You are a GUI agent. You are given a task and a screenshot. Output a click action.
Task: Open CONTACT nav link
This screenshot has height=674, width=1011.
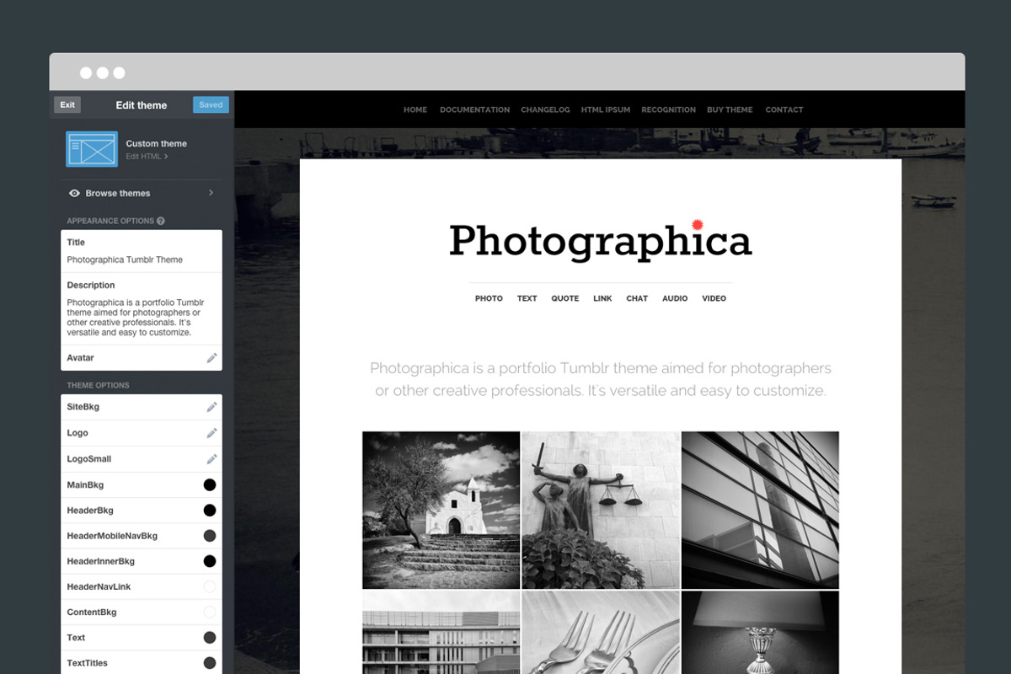pos(784,110)
